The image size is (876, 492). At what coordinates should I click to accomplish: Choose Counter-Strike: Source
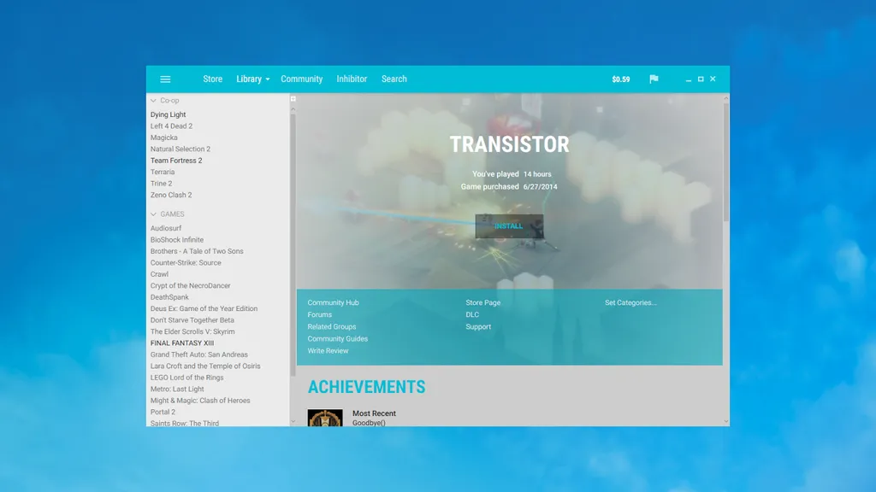[186, 263]
